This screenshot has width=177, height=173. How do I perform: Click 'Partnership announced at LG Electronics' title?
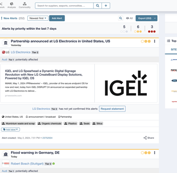coord(60,41)
